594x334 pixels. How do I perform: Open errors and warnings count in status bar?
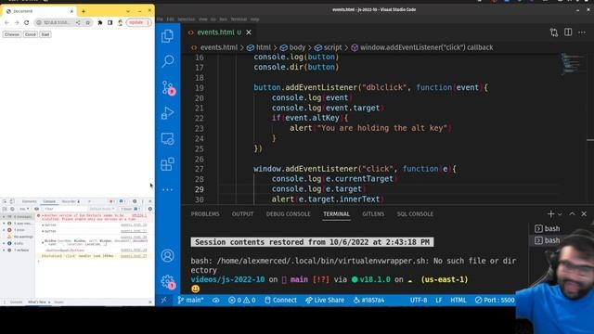coord(241,300)
